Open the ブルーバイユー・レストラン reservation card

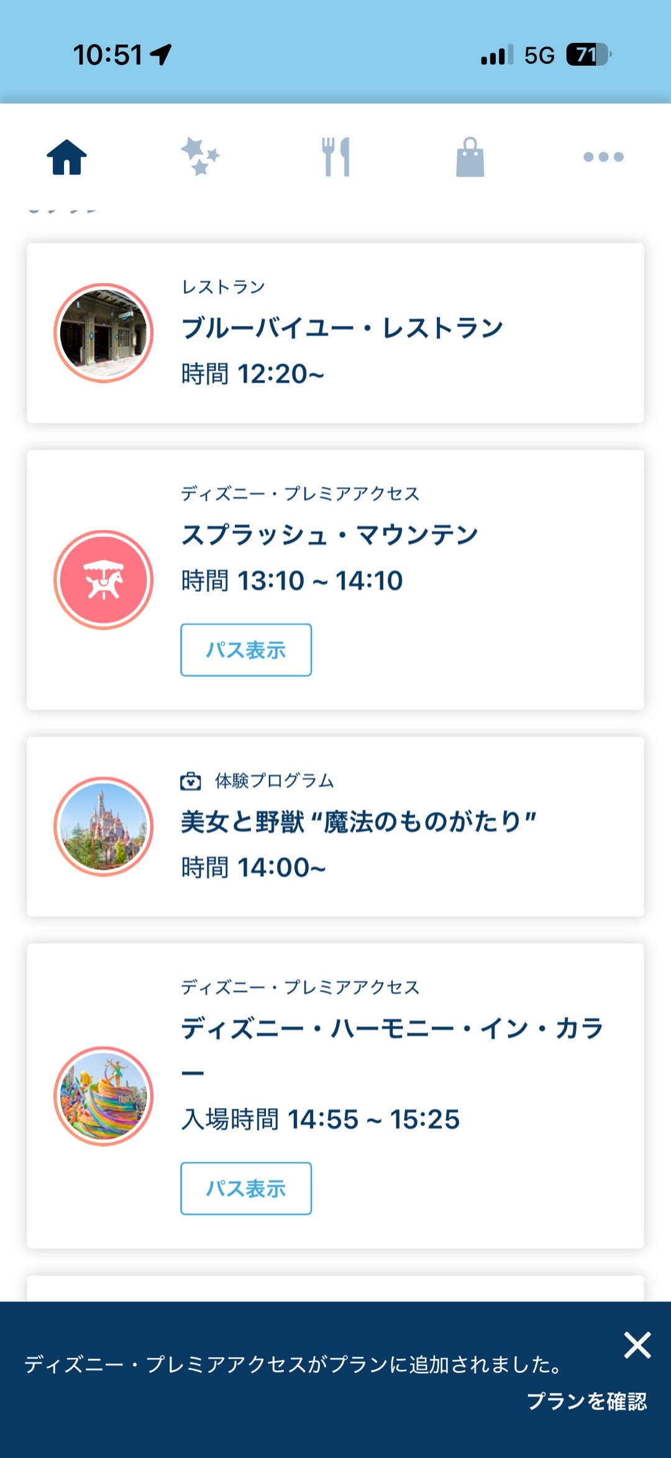335,333
